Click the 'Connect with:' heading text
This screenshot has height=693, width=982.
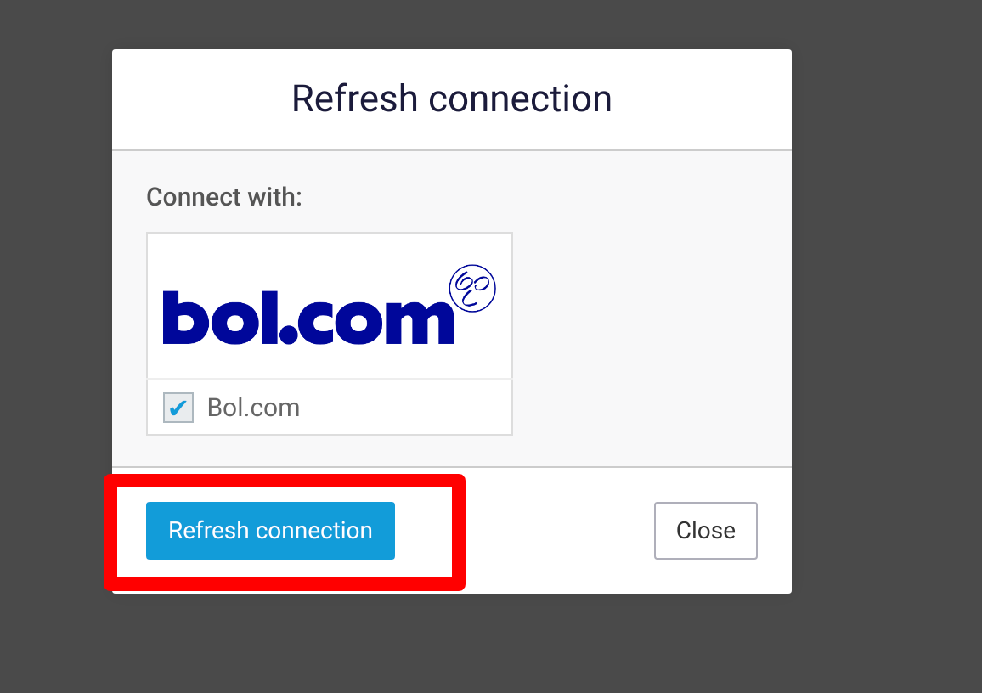click(224, 196)
